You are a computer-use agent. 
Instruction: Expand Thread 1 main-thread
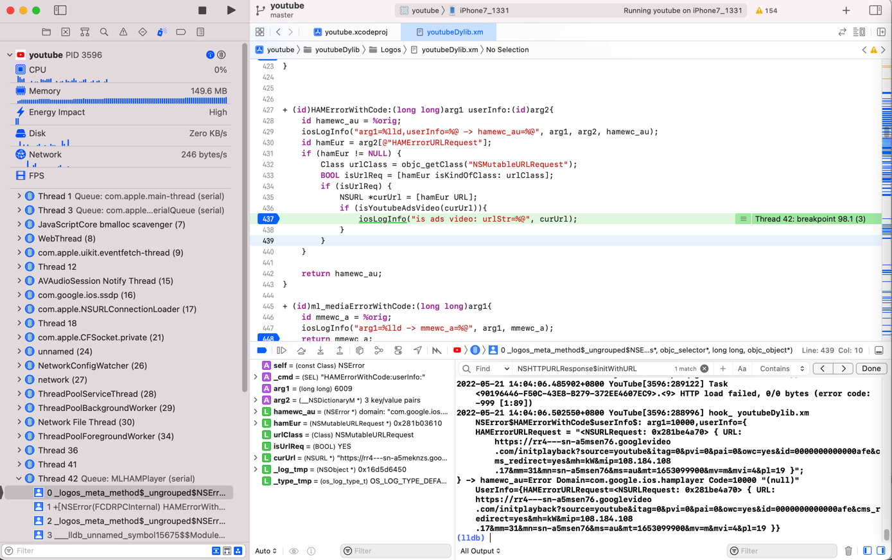tap(19, 197)
